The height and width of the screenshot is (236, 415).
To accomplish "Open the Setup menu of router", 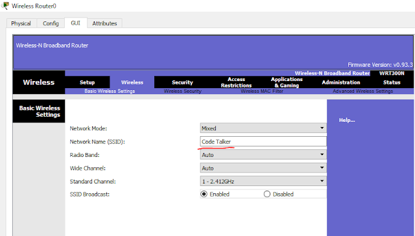I will (88, 82).
